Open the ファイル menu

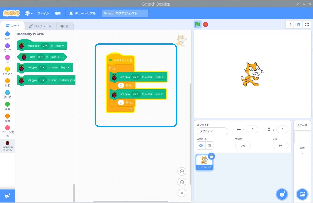click(x=43, y=13)
